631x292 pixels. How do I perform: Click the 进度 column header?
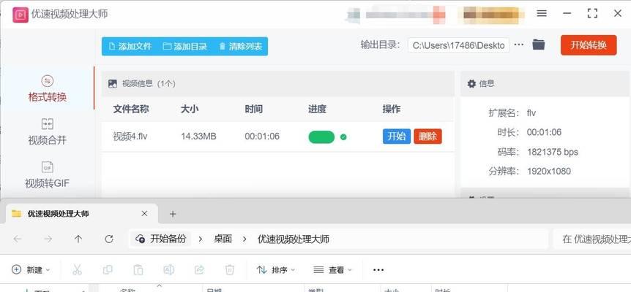317,109
